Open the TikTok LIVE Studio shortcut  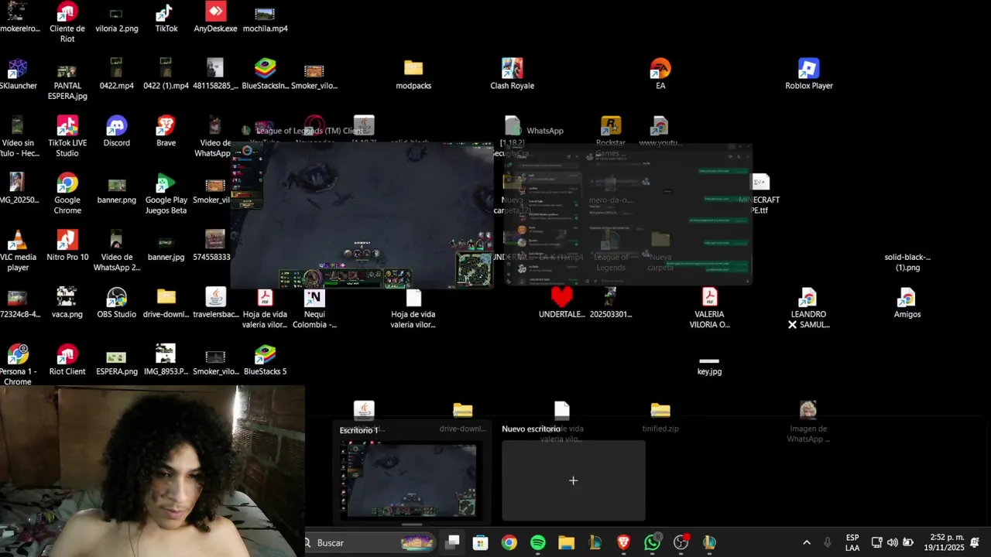67,137
